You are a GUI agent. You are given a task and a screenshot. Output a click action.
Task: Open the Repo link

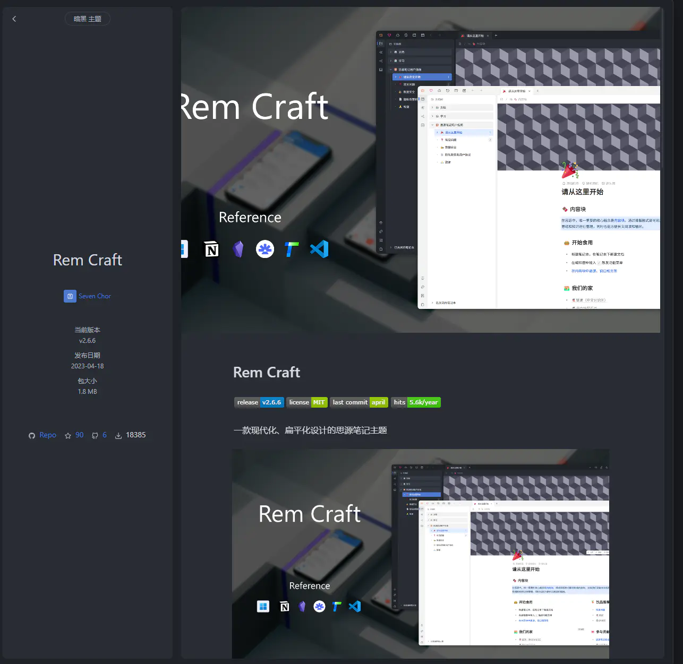click(x=48, y=435)
